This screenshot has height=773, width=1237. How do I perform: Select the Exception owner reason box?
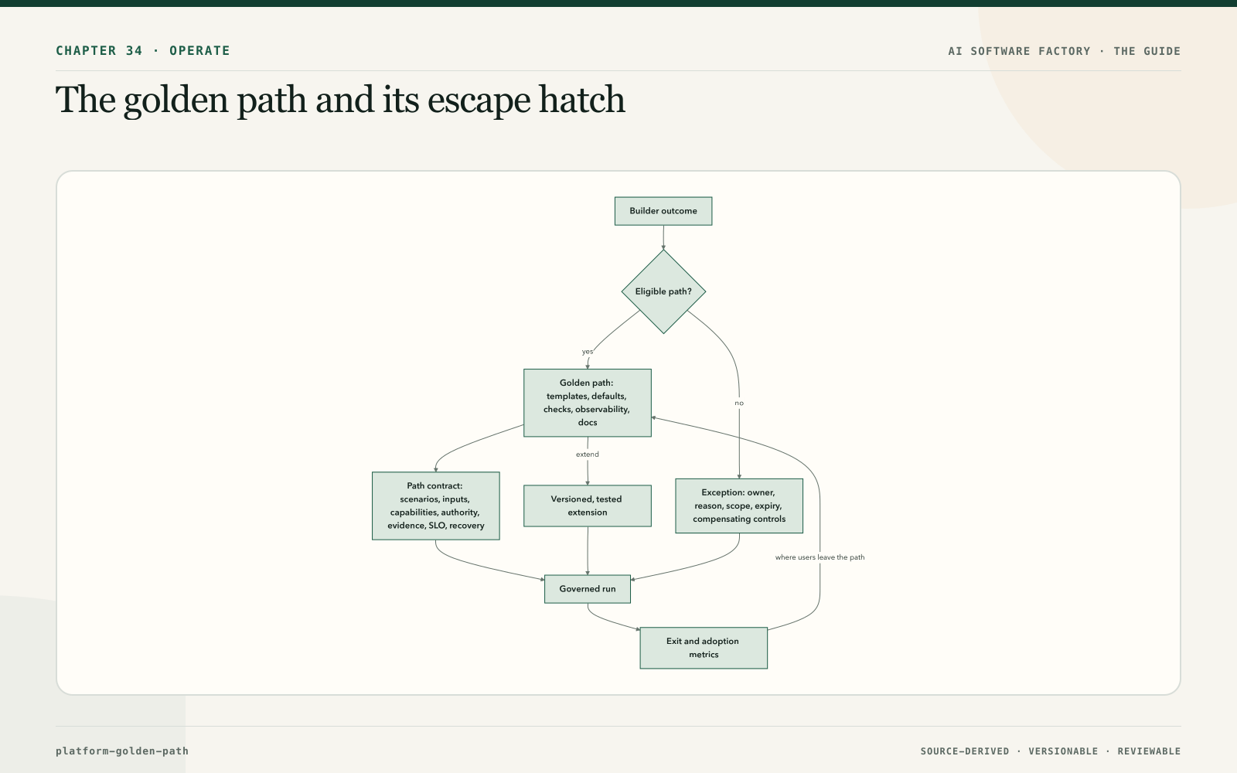click(x=739, y=506)
